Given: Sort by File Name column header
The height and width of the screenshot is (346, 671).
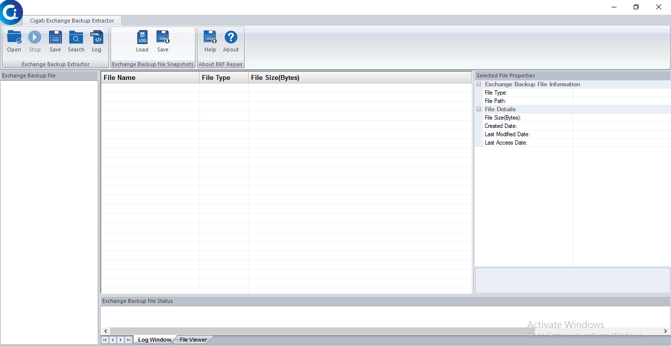Looking at the screenshot, I should 150,77.
